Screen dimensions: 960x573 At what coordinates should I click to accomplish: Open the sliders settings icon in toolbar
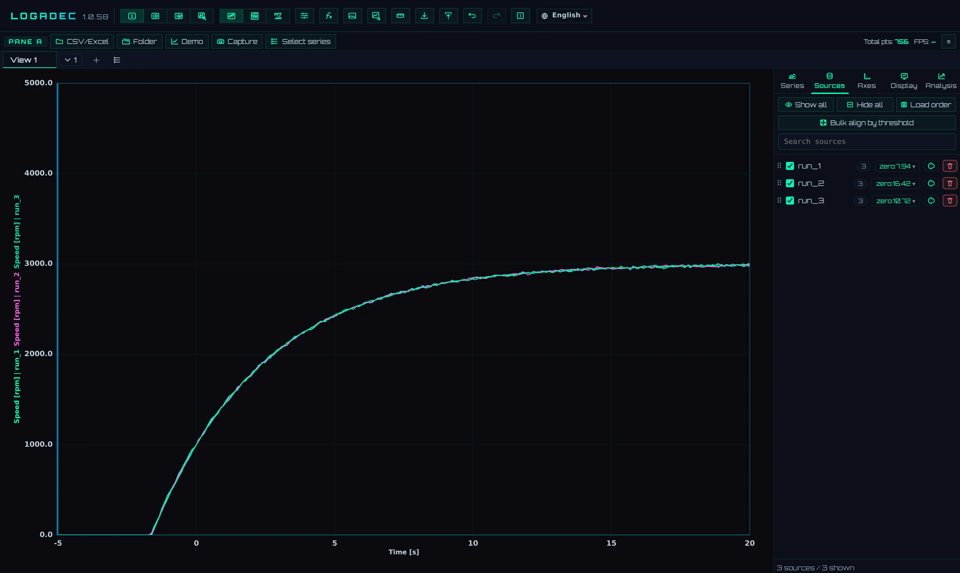(x=304, y=16)
